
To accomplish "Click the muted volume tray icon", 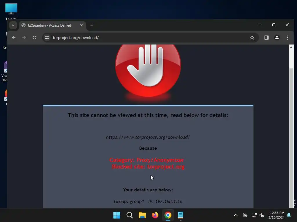I will [262, 215].
